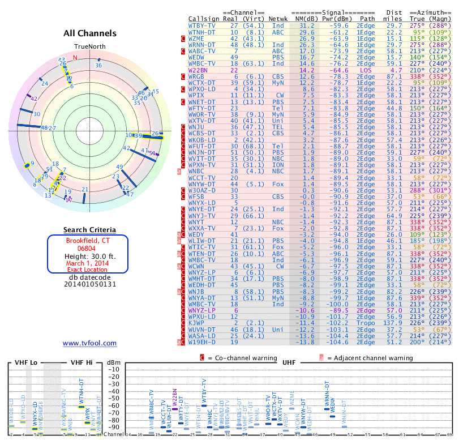The width and height of the screenshot is (459, 440).
Task: Open the www.tvfool.com link
Action: point(89,343)
